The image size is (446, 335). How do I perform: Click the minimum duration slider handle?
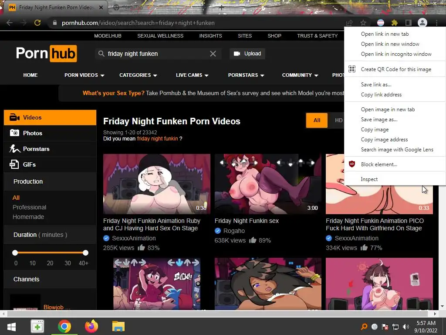point(15,253)
